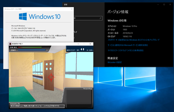Minimize the game window
Image resolution: width=174 pixels, height=112 pixels.
pos(78,44)
